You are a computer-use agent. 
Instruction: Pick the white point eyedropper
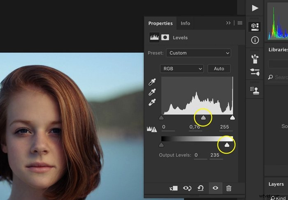(152, 102)
